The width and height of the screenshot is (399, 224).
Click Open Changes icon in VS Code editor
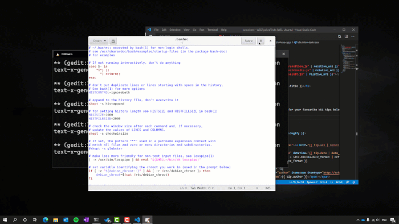(340, 36)
